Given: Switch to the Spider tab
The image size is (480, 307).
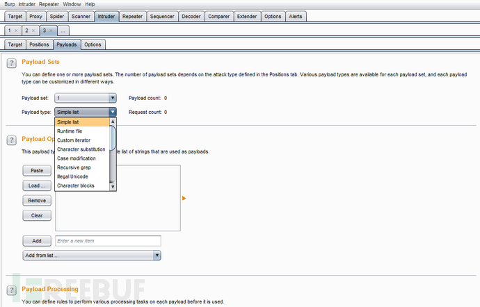Looking at the screenshot, I should [x=57, y=17].
